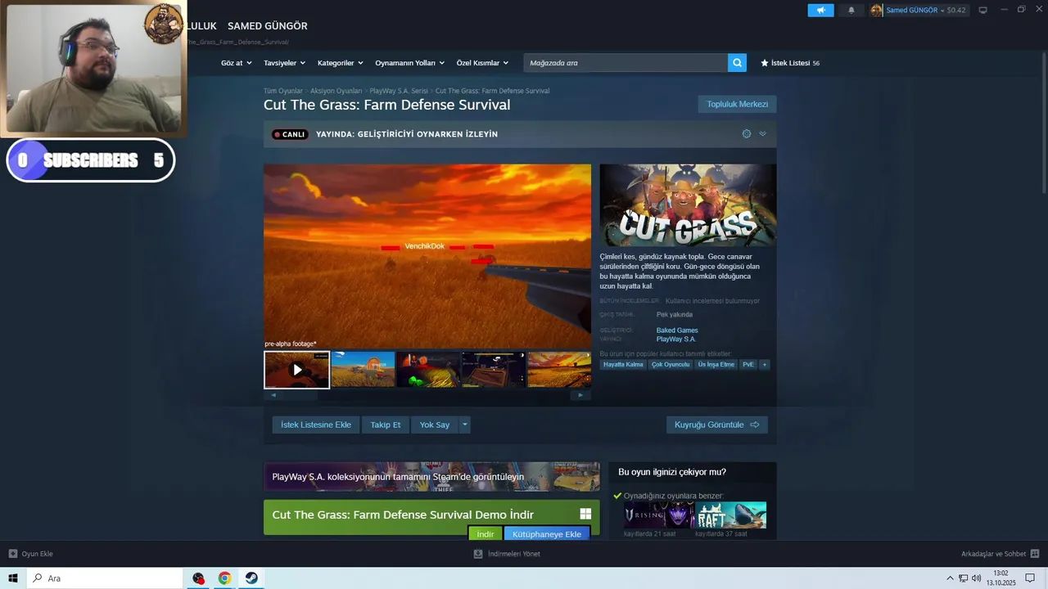The height and width of the screenshot is (589, 1048).
Task: Click the Oyun Ekle plus icon
Action: tap(13, 554)
